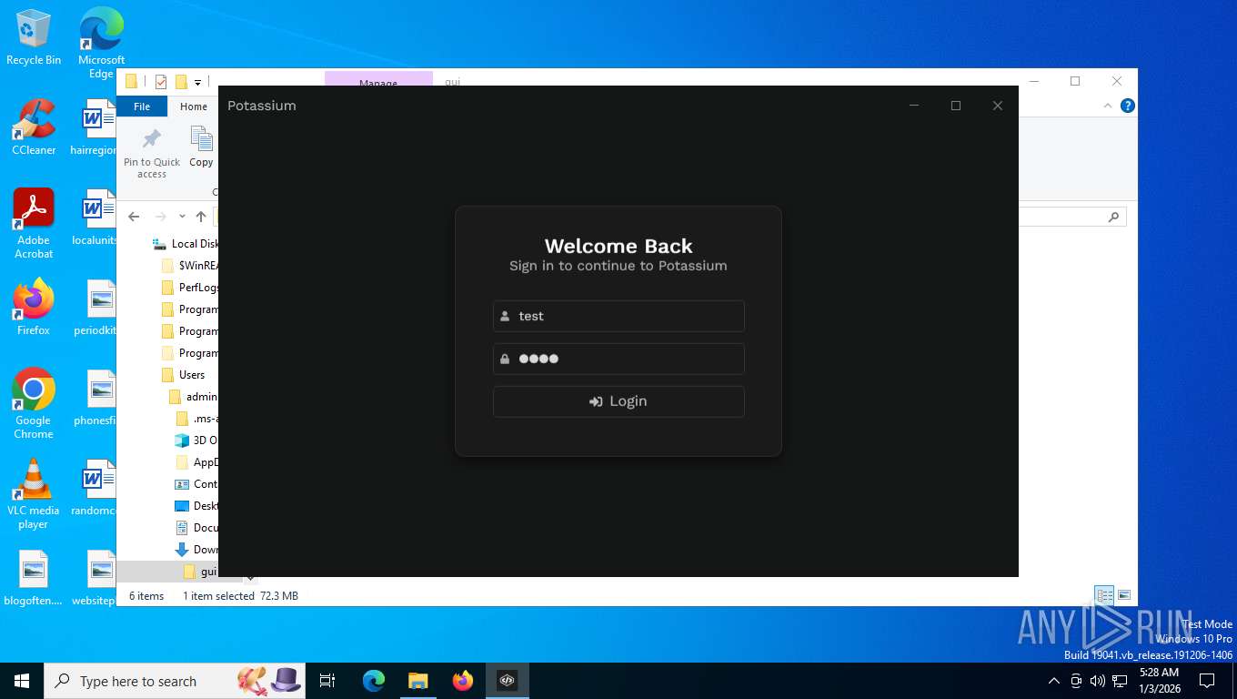The height and width of the screenshot is (699, 1237).
Task: Open Task View on taskbar
Action: [327, 681]
